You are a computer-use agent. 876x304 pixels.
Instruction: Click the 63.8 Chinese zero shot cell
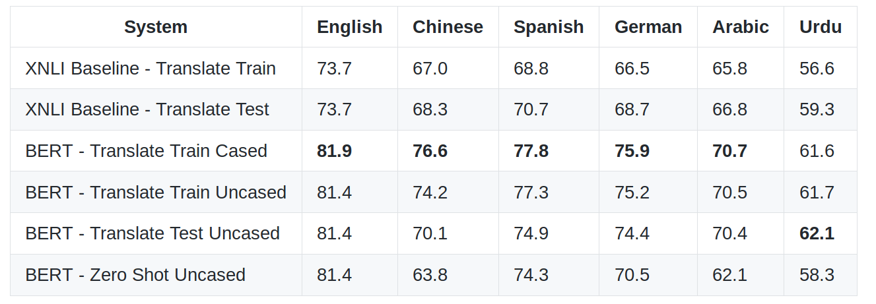point(430,275)
